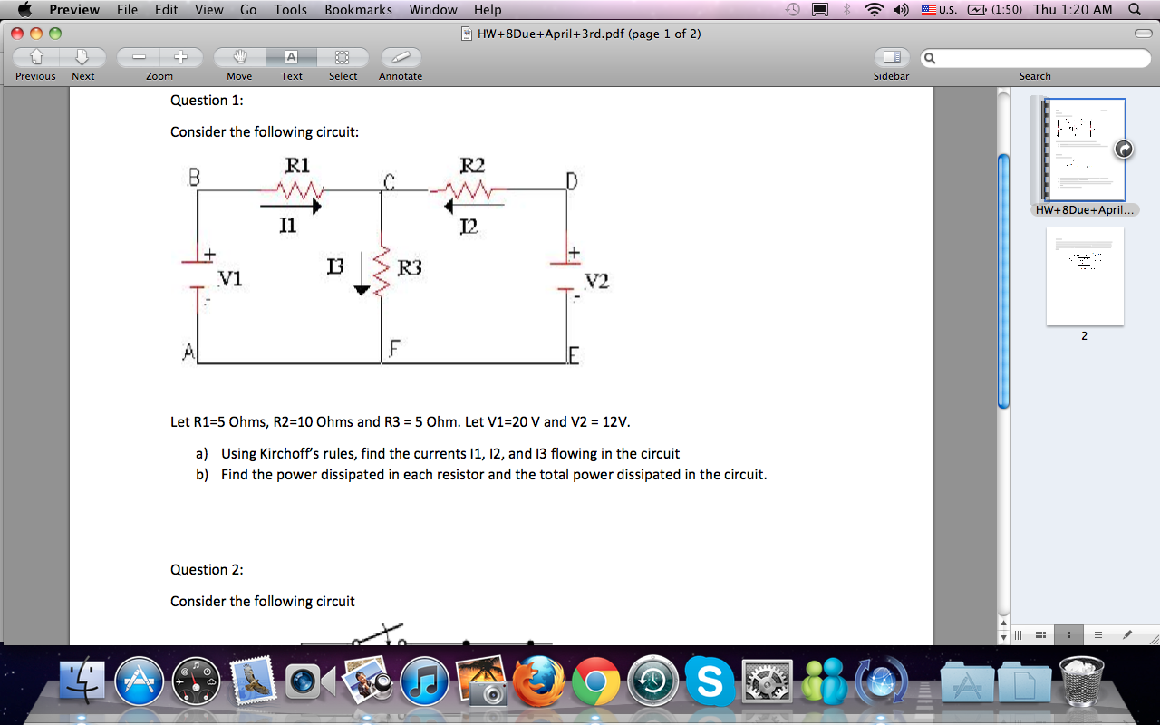Toggle contact sheet view in bottom status bar
This screenshot has height=725, width=1160.
tap(1039, 634)
